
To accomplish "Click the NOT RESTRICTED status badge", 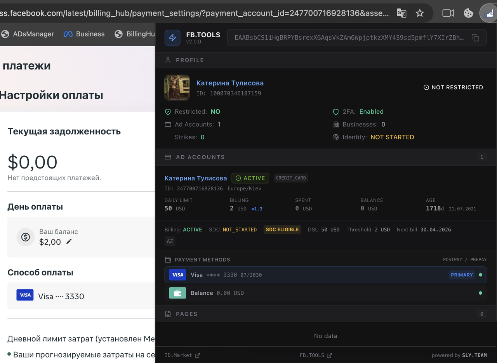I will (453, 87).
